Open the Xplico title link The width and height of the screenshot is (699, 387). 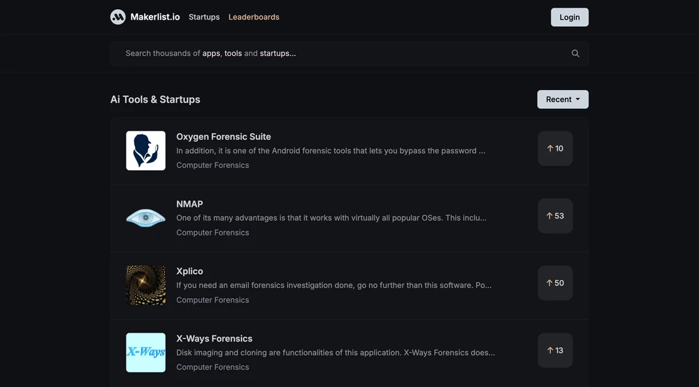pos(189,271)
